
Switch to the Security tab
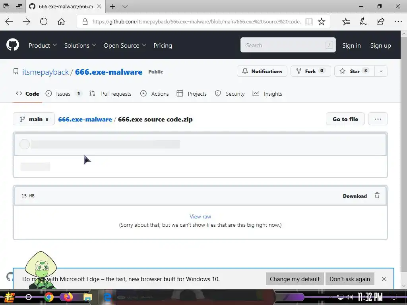coord(230,94)
